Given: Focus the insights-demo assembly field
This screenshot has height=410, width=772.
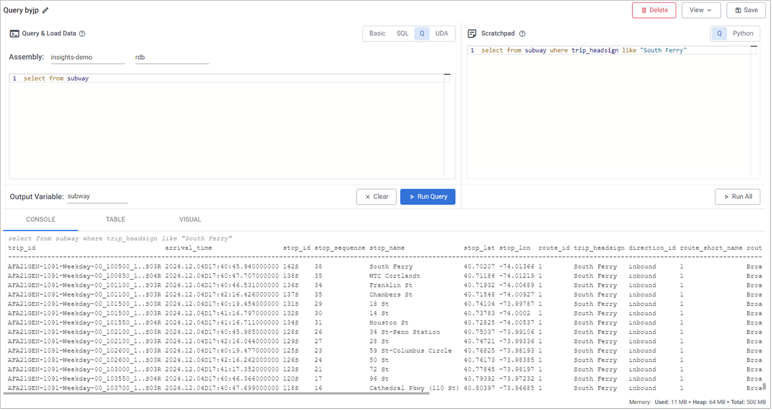Looking at the screenshot, I should (86, 57).
